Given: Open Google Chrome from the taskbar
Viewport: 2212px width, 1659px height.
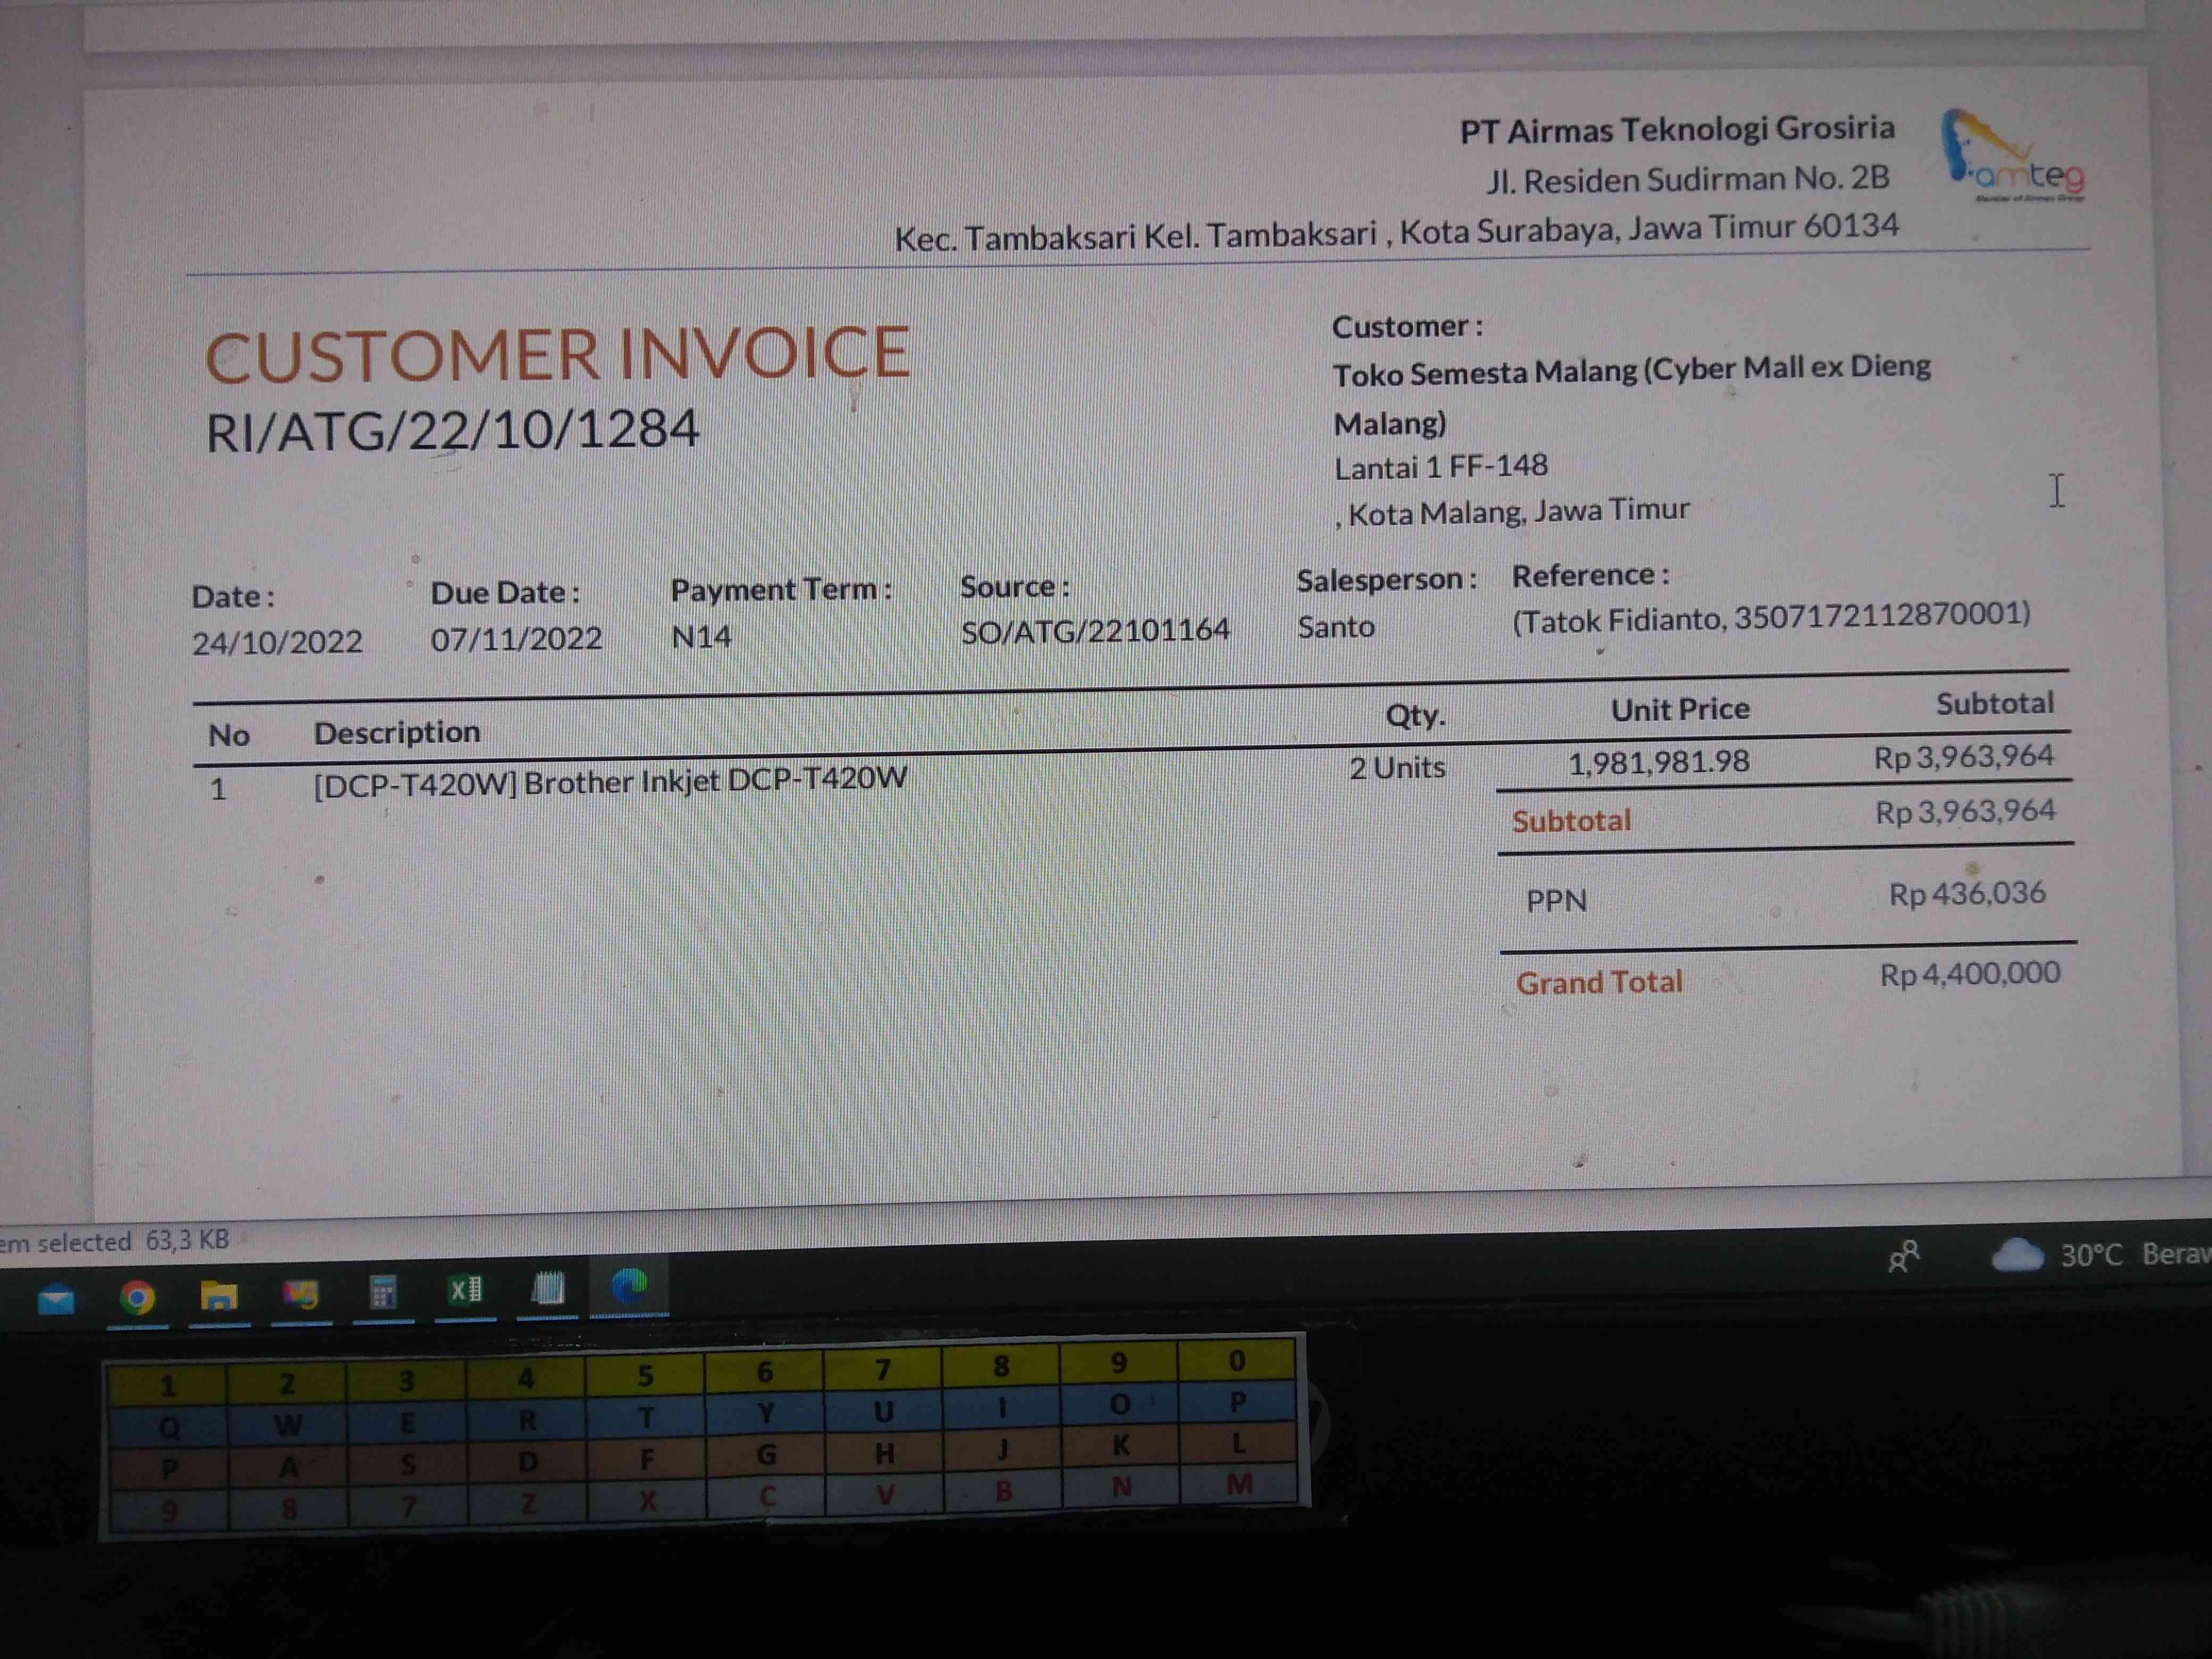Looking at the screenshot, I should point(137,1298).
